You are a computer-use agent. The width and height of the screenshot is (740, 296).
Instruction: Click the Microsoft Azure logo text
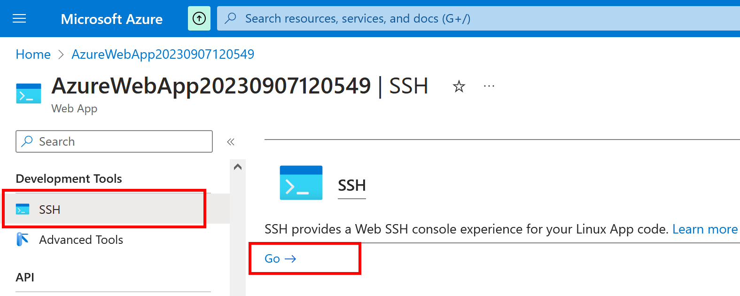coord(112,19)
